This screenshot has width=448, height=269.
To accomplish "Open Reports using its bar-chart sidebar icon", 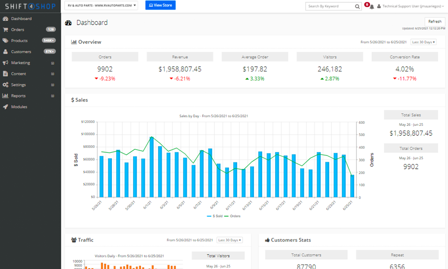I will click(x=5, y=96).
